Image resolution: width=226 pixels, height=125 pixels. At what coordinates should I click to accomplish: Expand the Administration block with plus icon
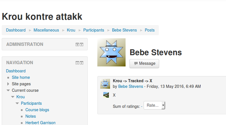pyautogui.click(x=77, y=44)
